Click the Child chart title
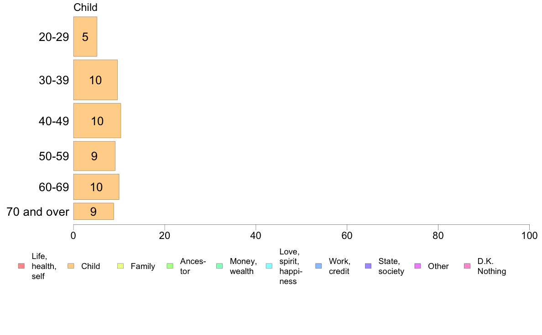Viewport: 542px width, 335px height. (85, 7)
